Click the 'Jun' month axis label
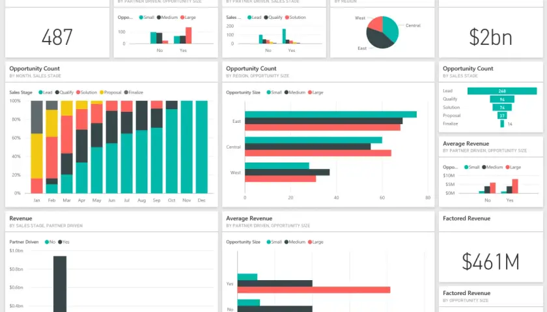This screenshot has height=312, width=547. (x=111, y=200)
